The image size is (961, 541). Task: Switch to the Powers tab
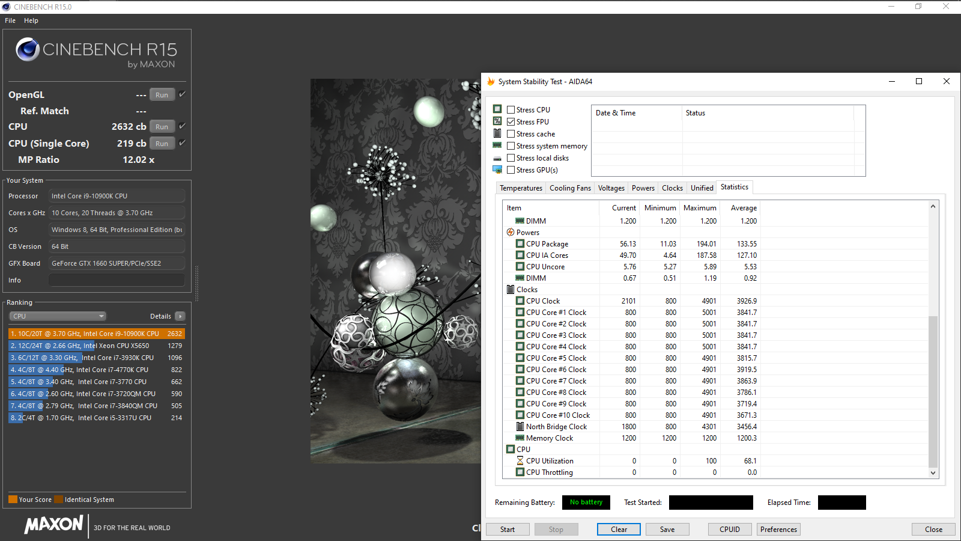point(643,188)
